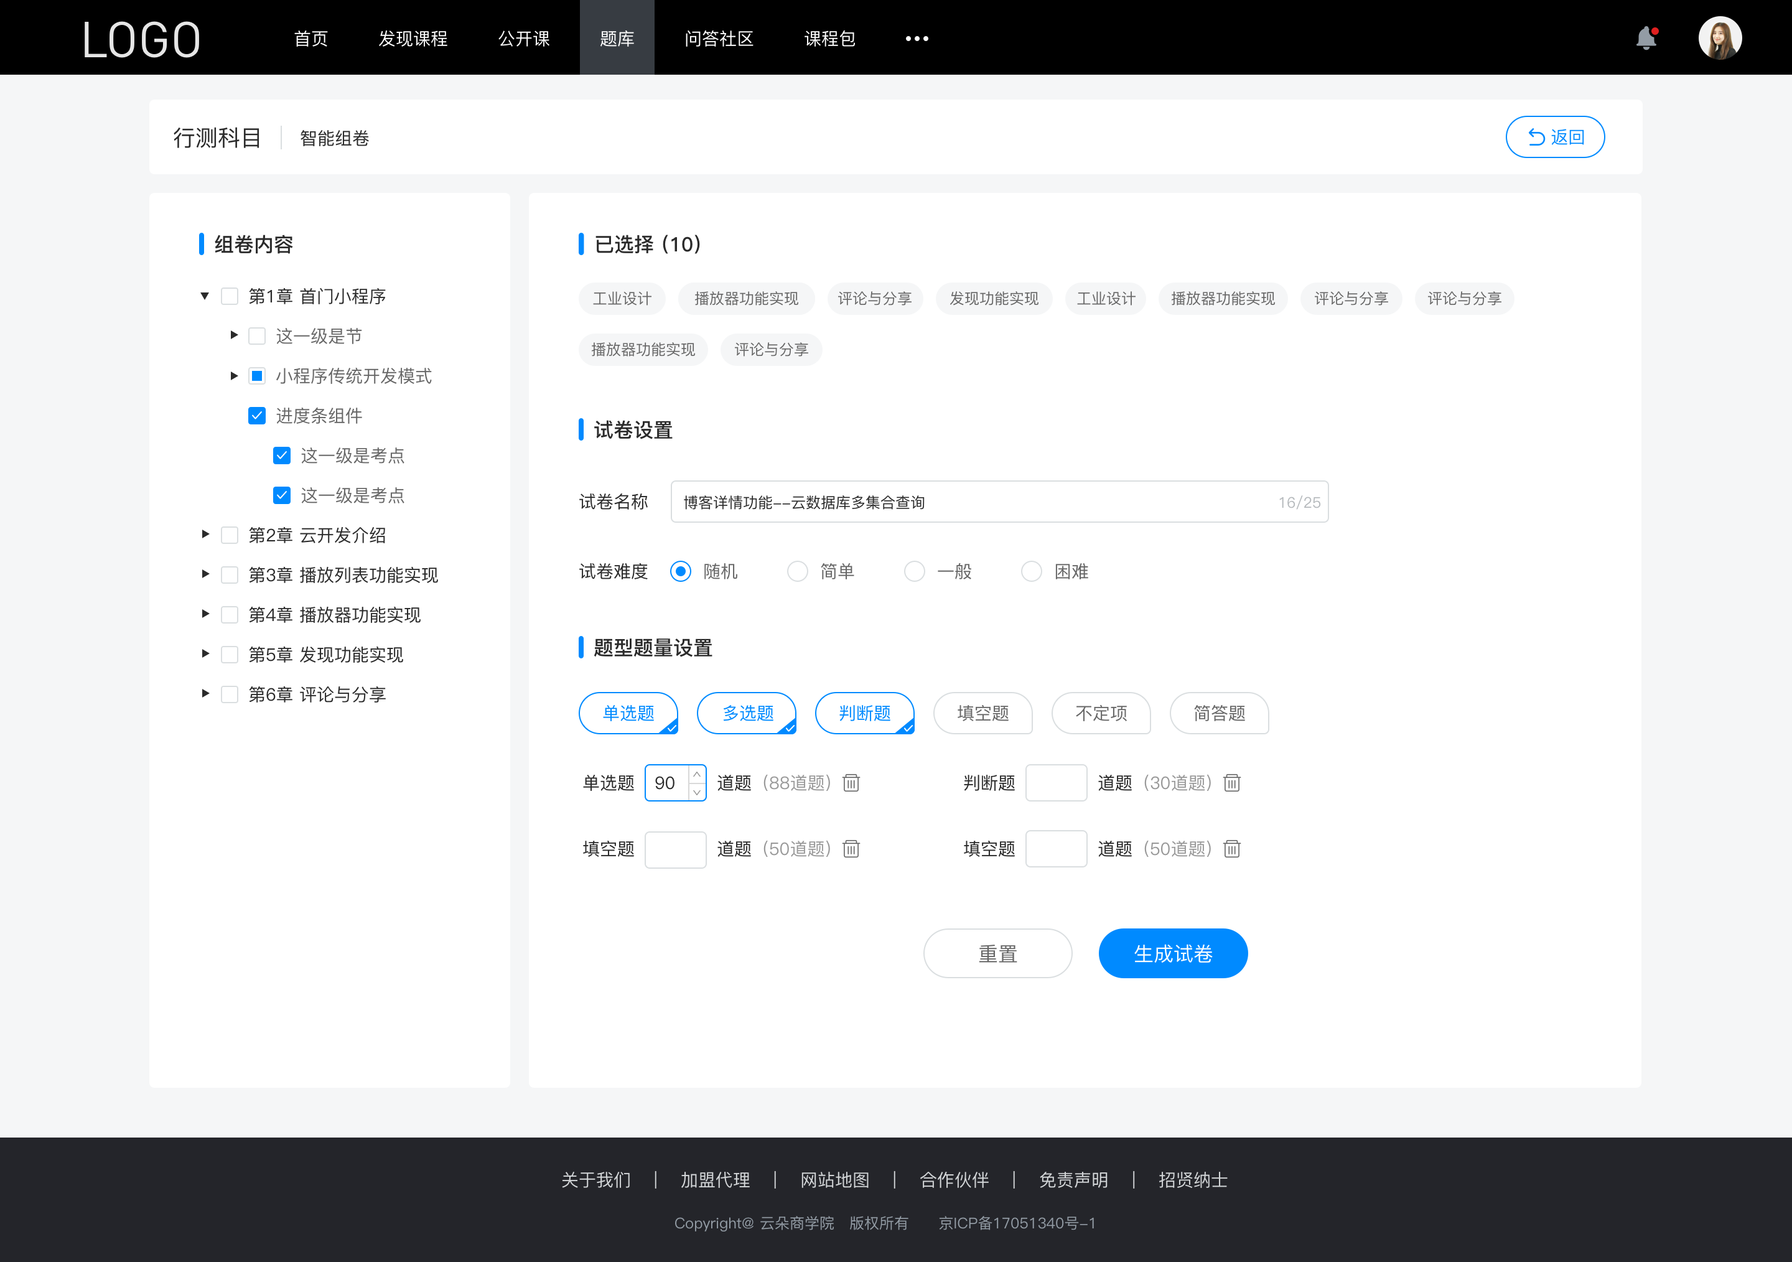
Task: Click the reset 重置 button
Action: click(997, 953)
